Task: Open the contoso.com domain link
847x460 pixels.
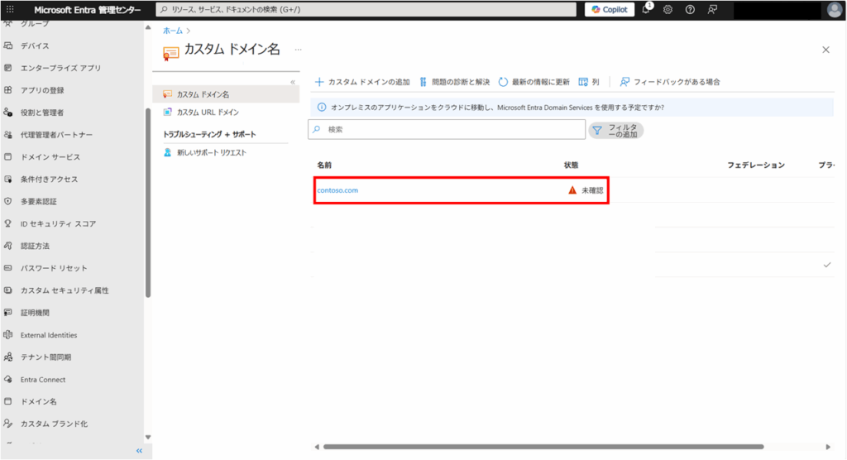Action: coord(337,190)
